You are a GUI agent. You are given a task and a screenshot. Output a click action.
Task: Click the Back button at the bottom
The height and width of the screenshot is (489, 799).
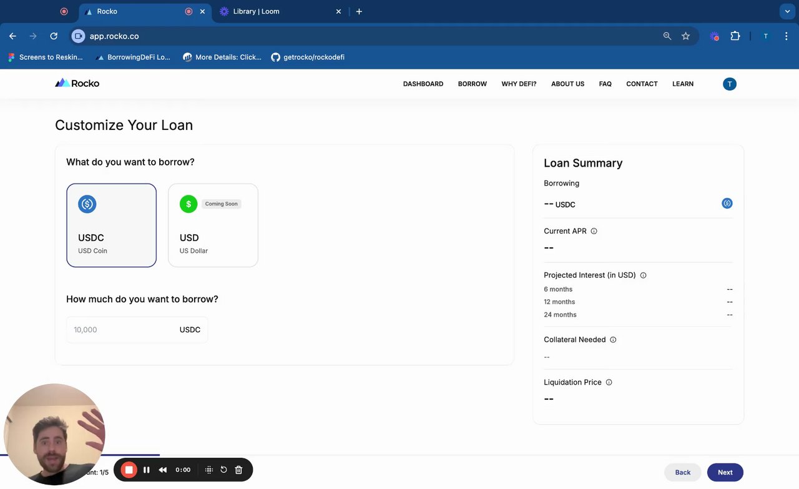click(x=683, y=472)
